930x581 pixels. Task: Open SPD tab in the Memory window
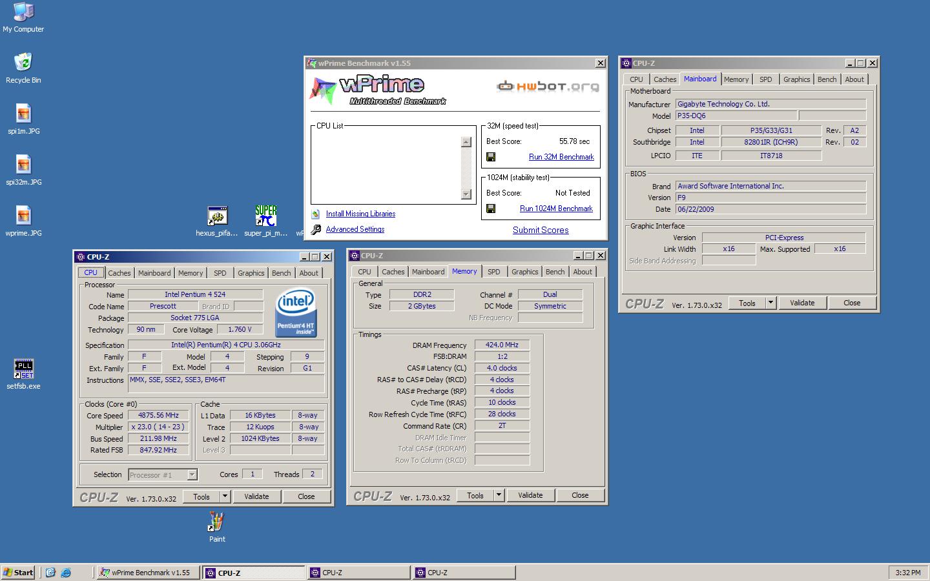(x=494, y=272)
